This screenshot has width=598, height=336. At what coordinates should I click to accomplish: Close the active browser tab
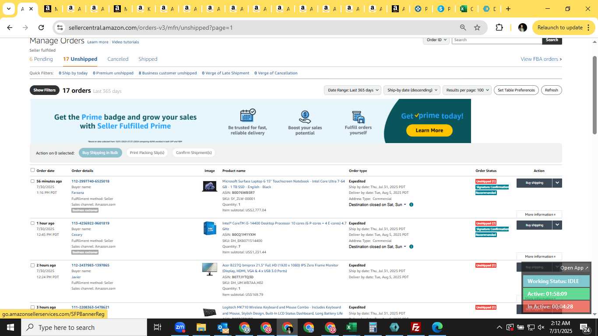[31, 9]
